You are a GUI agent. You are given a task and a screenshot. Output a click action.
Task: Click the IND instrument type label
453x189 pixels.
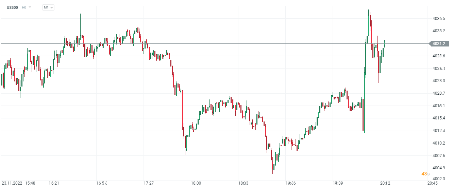click(x=24, y=7)
